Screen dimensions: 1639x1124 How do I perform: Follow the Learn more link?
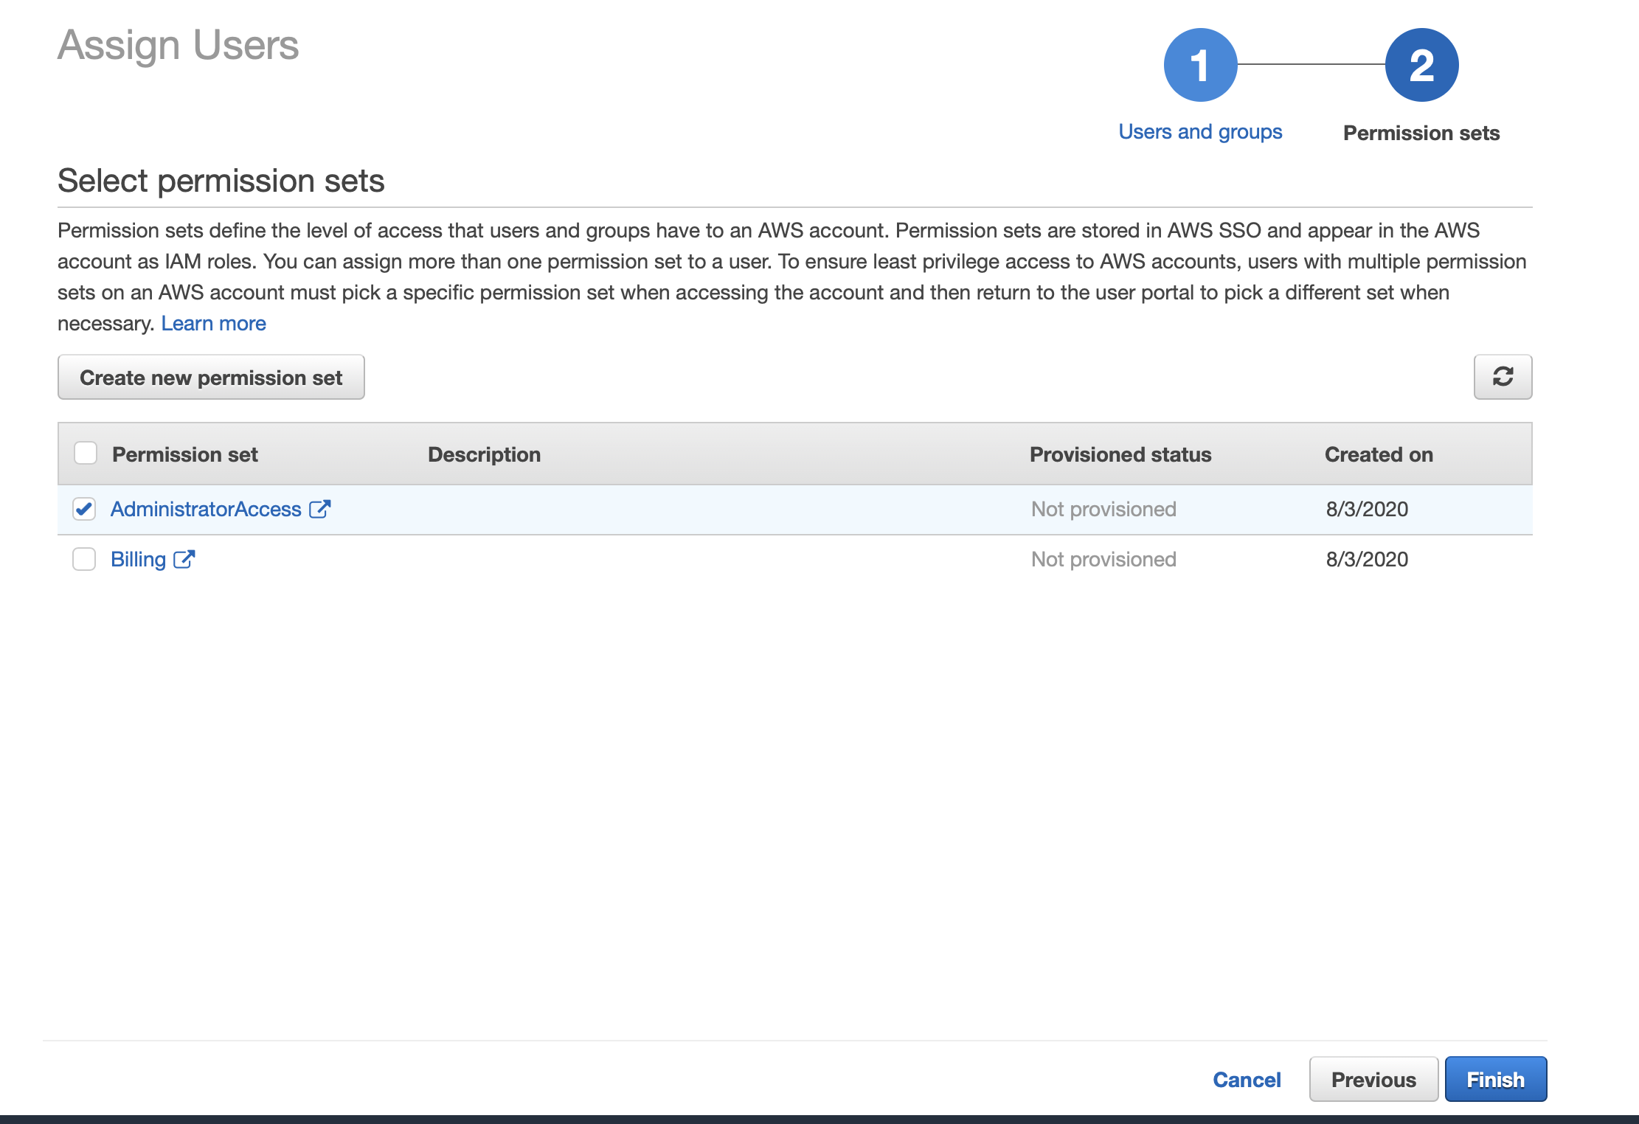click(x=213, y=323)
